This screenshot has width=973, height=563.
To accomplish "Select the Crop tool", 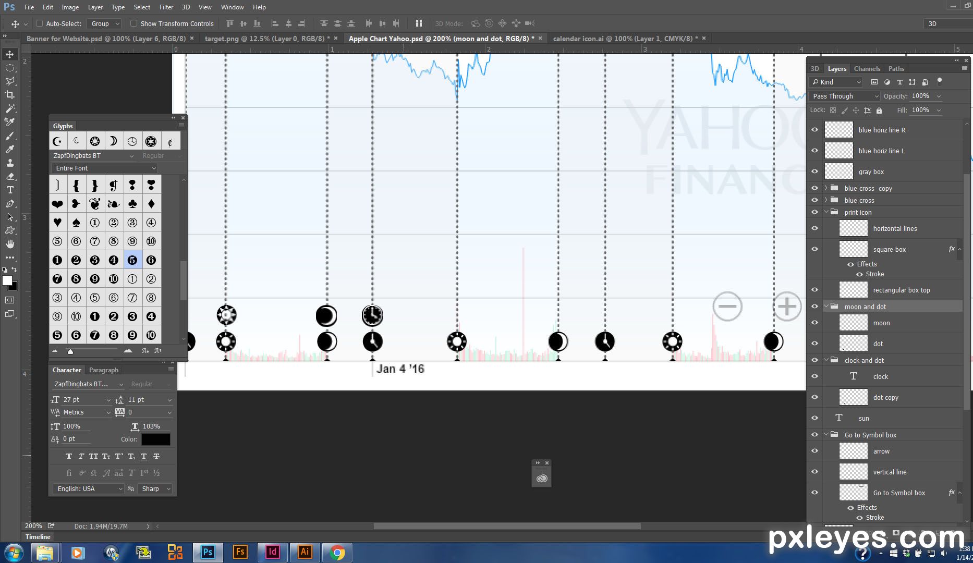I will coord(10,95).
